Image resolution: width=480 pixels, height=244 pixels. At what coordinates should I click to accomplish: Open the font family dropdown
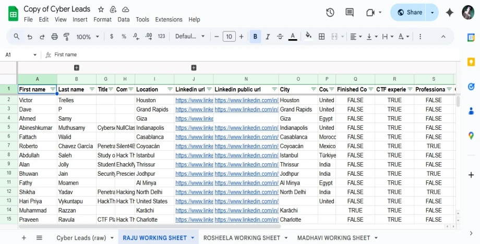[190, 36]
